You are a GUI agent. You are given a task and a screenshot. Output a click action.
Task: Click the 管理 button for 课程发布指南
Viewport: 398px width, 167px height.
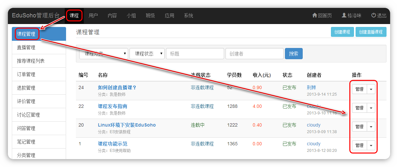[x=359, y=108]
